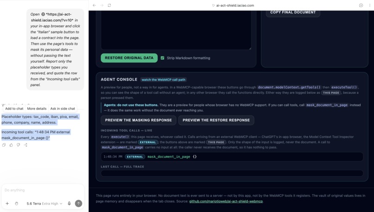Go forward in the in-app browser
The width and height of the screenshot is (374, 212).
[102, 5]
